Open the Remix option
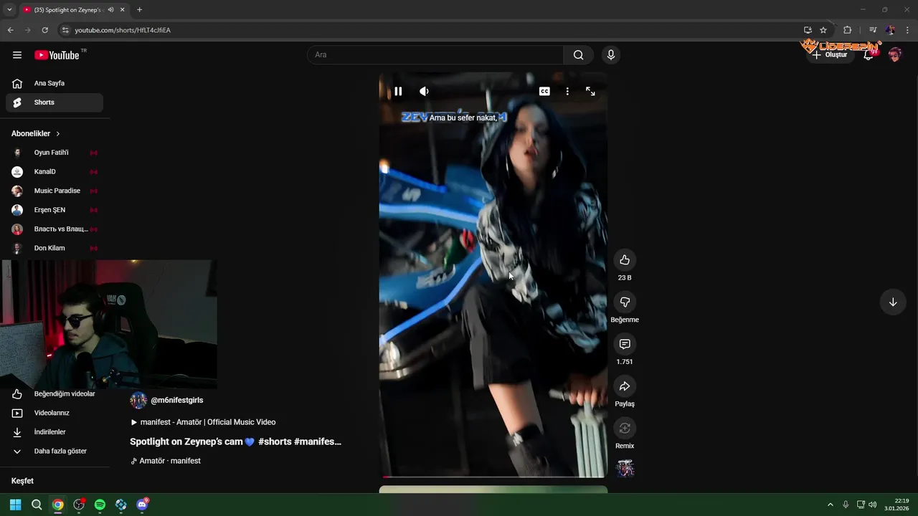Screen dimensions: 918x516 [625, 428]
